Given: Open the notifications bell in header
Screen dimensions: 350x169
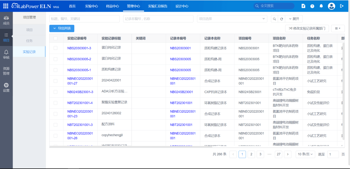Looking at the screenshot, I should tap(321, 6).
